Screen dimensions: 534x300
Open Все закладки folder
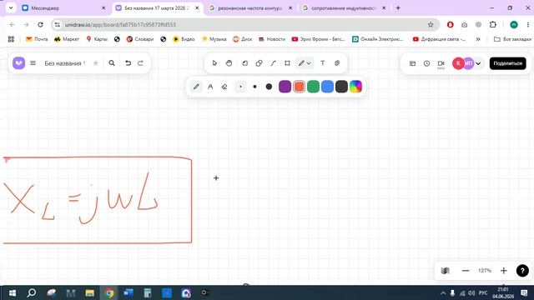[512, 39]
